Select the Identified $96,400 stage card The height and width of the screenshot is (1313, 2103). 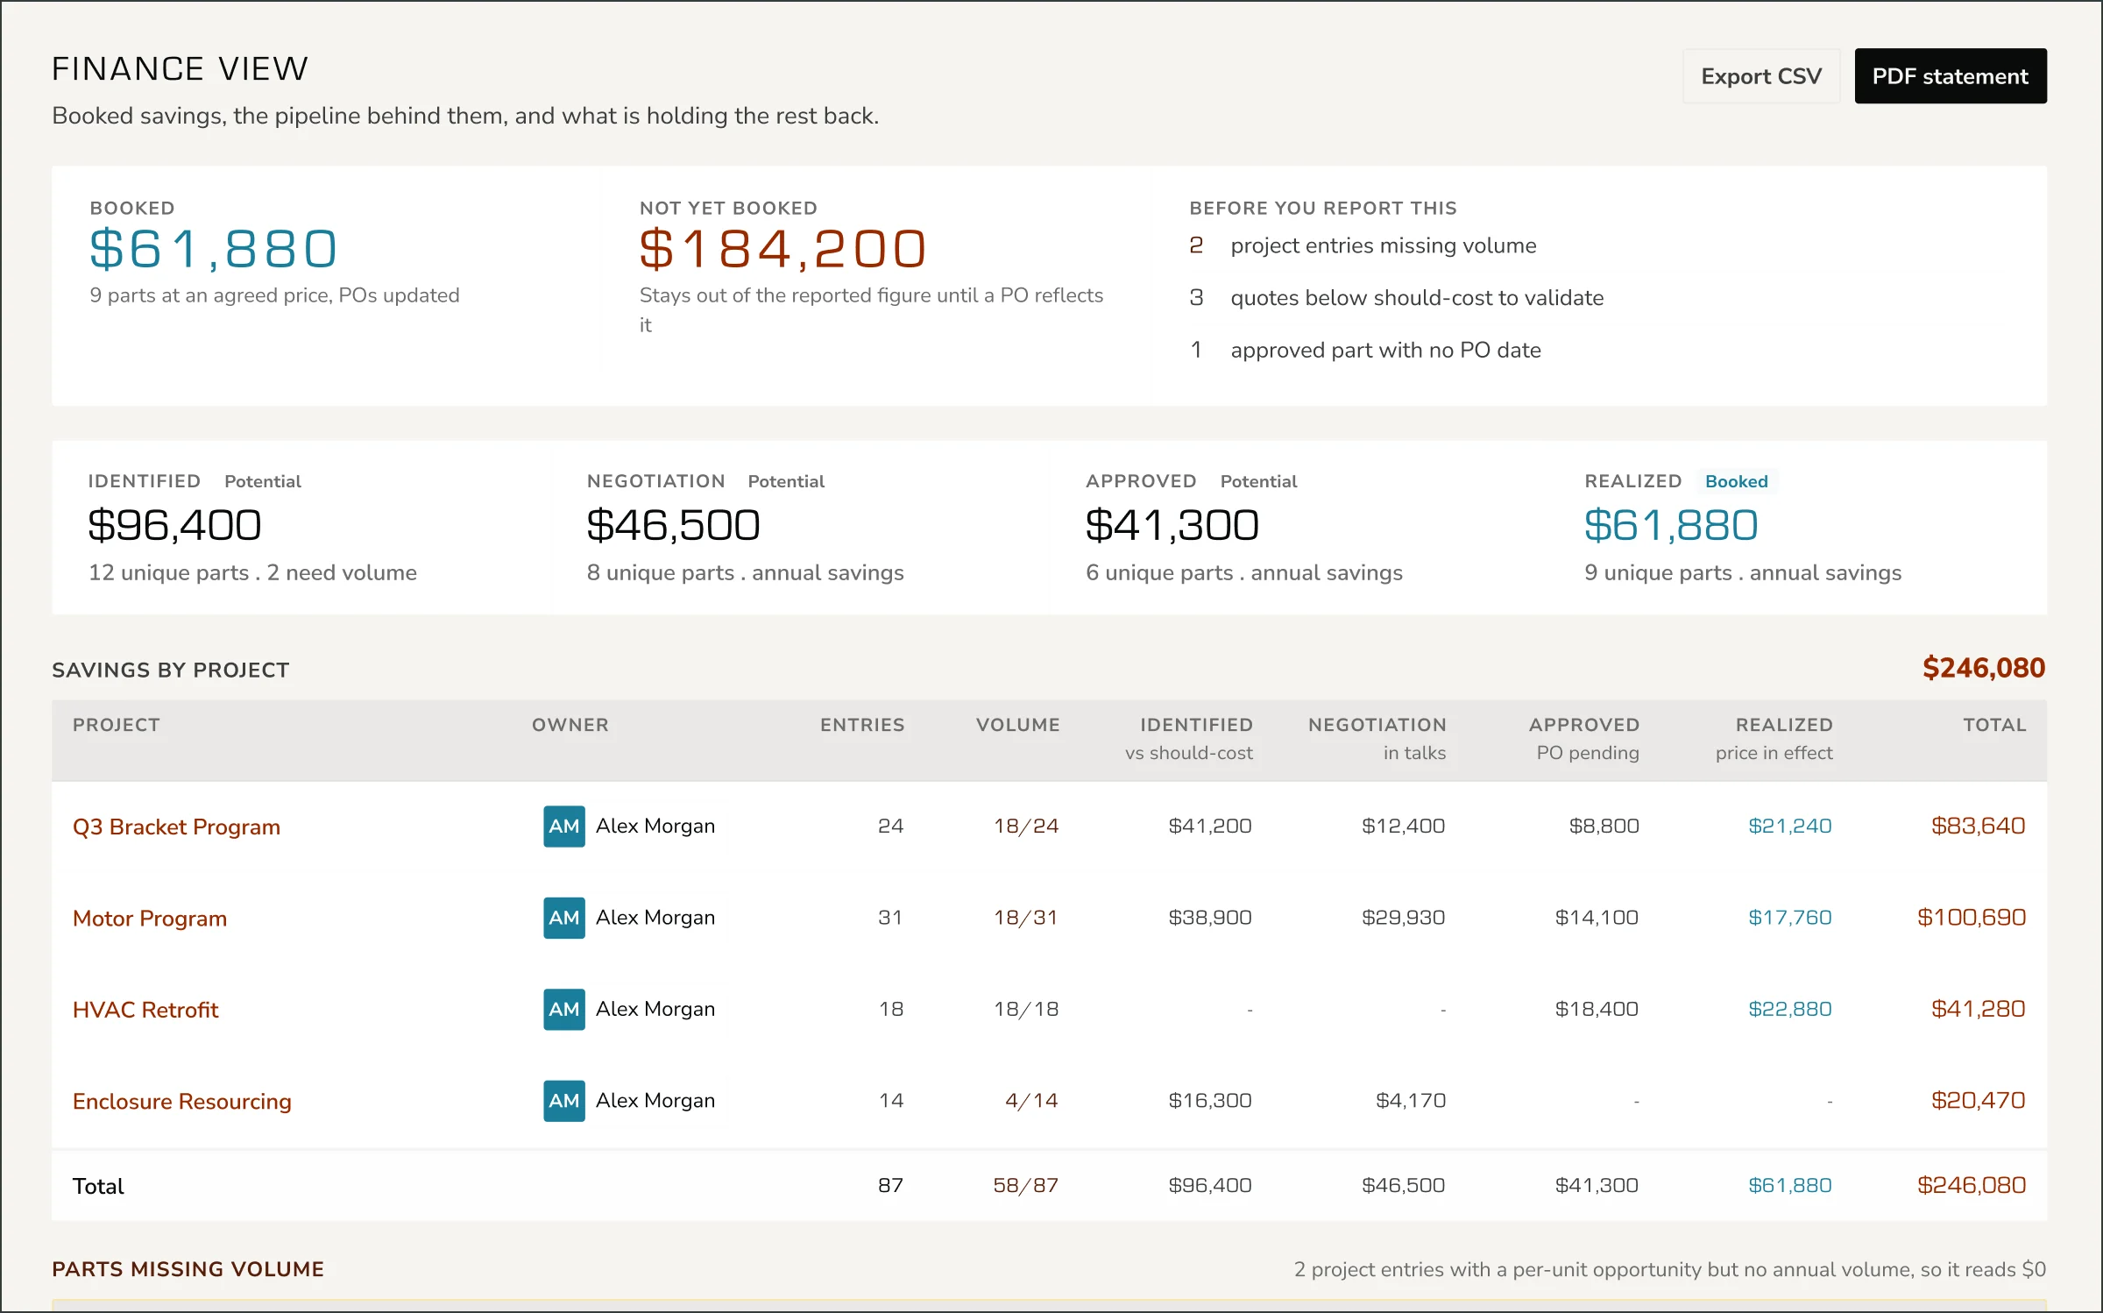pos(301,528)
